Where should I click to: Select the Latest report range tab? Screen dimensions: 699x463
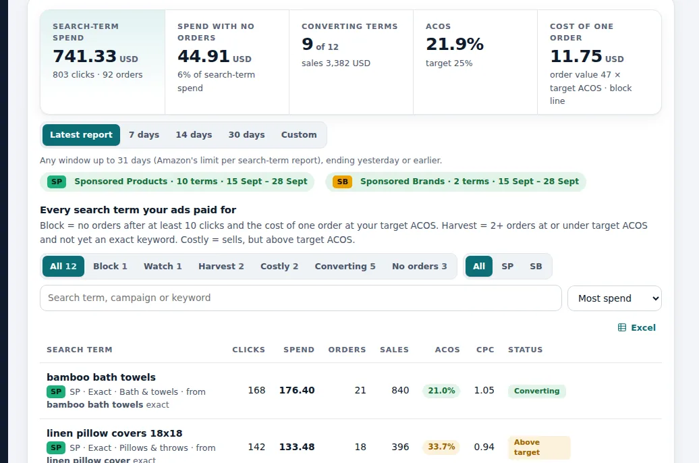click(x=81, y=135)
